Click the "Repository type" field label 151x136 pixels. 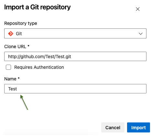coord(21,23)
